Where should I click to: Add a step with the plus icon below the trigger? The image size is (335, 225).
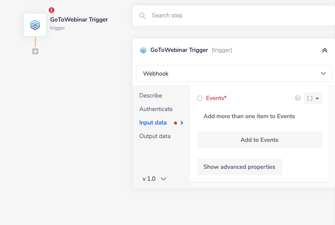click(x=35, y=52)
